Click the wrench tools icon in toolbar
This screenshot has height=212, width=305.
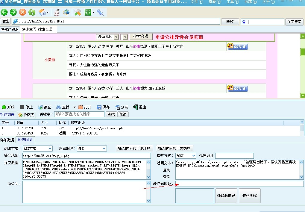[78, 12]
